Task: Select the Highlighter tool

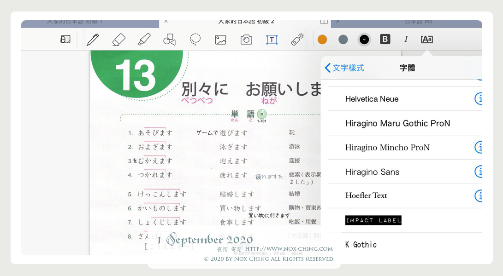Action: tap(144, 40)
